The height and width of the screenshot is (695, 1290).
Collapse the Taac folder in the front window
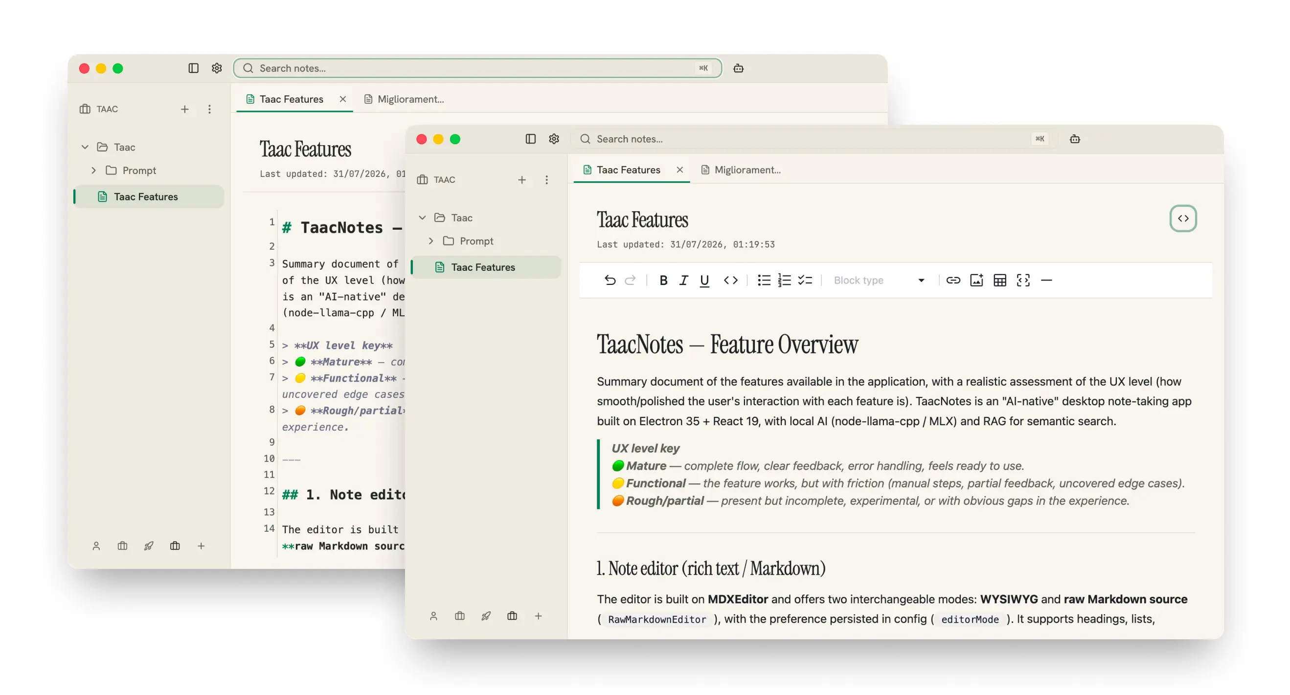click(422, 217)
